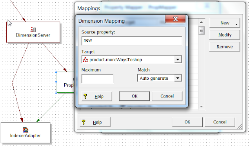Image resolution: width=251 pixels, height=147 pixels.
Task: Click the Modify button in Mappings
Action: pos(225,35)
